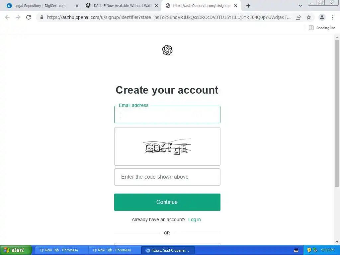
Task: Click the forward navigation arrow
Action: click(18, 17)
